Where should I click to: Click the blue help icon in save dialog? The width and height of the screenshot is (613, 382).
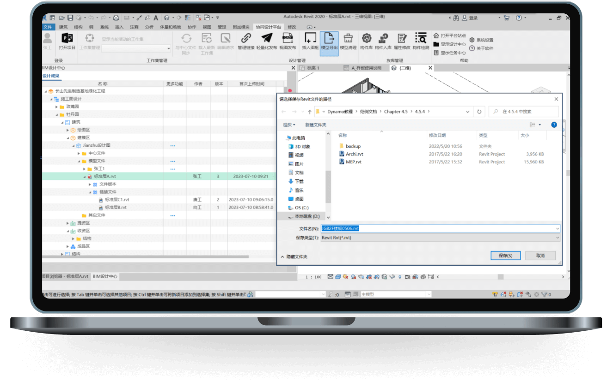554,125
